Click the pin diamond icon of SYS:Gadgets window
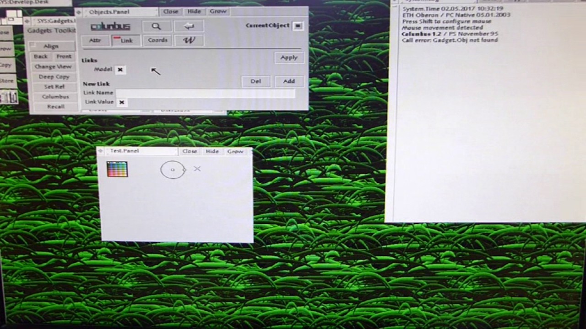The width and height of the screenshot is (586, 329). click(27, 21)
